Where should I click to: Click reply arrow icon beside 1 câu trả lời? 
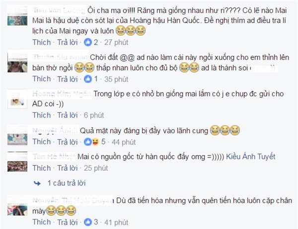click(x=37, y=183)
